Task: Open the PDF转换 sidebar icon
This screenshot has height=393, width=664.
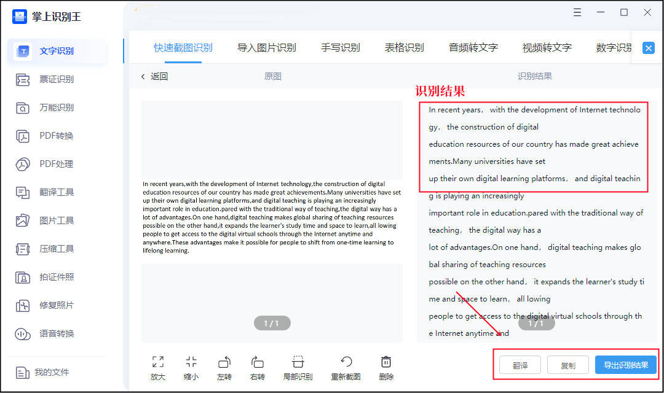Action: 23,136
